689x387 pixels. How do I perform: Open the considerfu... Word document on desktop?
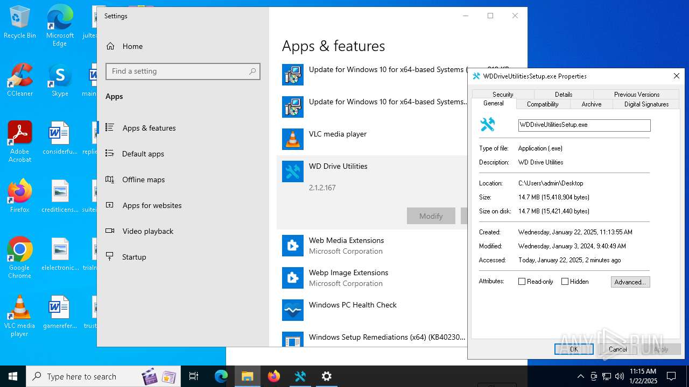60,138
